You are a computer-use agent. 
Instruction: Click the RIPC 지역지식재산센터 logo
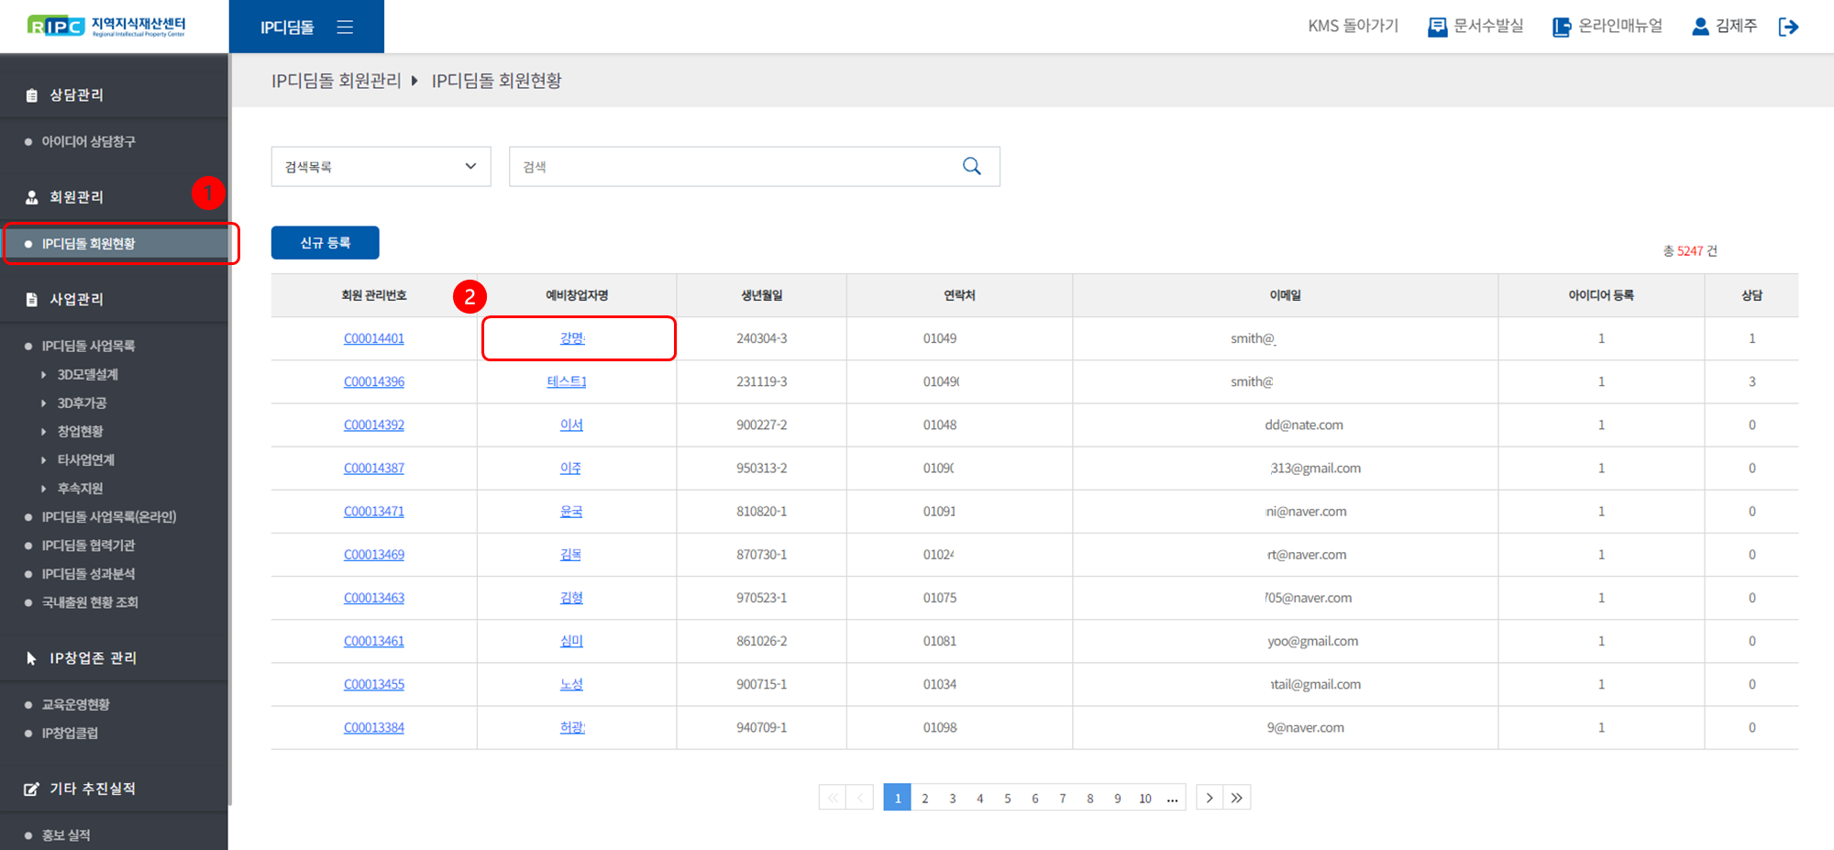106,27
